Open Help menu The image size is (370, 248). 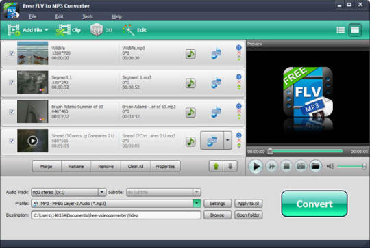[116, 16]
